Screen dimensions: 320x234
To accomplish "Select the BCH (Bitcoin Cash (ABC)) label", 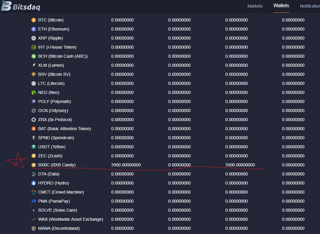I will pyautogui.click(x=63, y=56).
